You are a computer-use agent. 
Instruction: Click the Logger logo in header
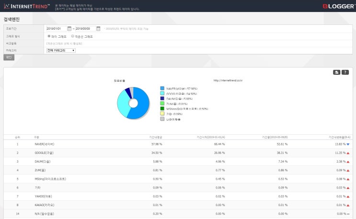pyautogui.click(x=338, y=6)
